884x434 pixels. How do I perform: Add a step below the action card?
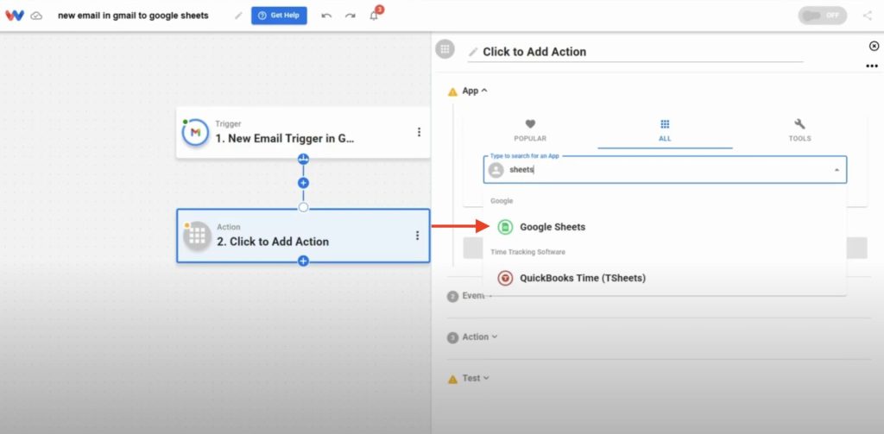303,261
